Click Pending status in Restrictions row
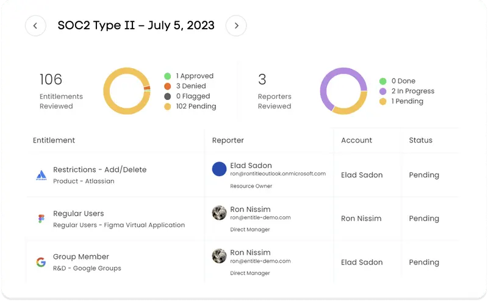 pos(424,175)
